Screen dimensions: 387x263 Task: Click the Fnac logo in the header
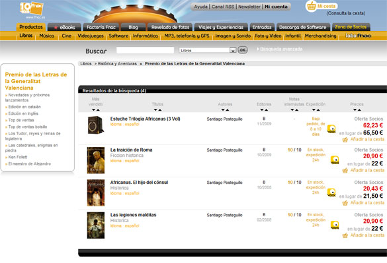point(32,9)
